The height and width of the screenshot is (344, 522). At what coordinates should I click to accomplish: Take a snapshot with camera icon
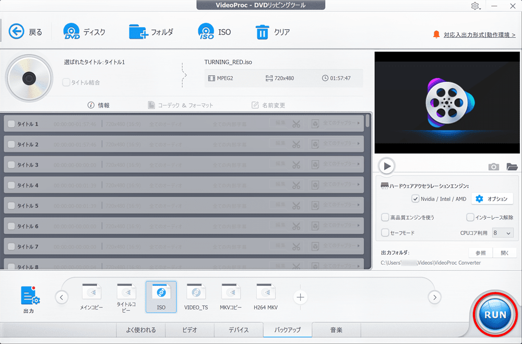(493, 167)
